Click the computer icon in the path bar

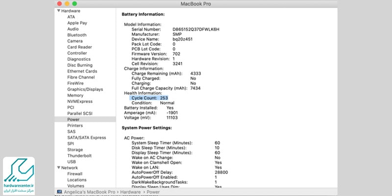[x=60, y=192]
